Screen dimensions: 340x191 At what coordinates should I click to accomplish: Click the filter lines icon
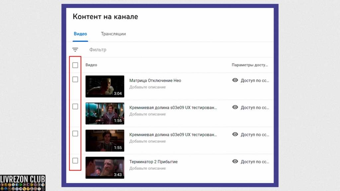[x=75, y=50]
